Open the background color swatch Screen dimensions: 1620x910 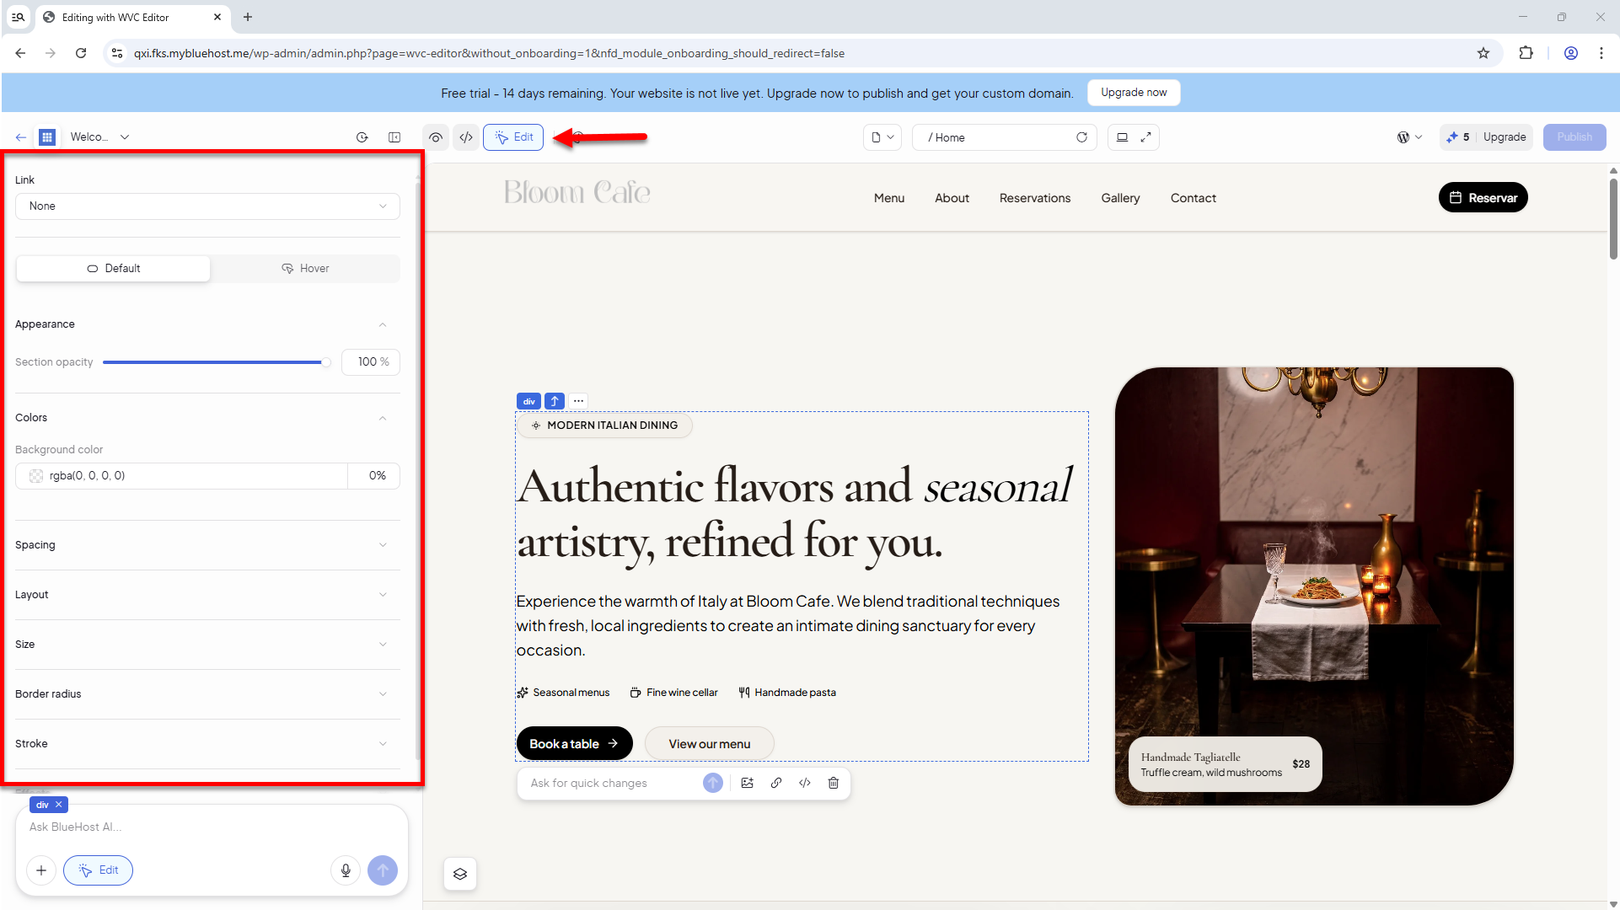36,476
